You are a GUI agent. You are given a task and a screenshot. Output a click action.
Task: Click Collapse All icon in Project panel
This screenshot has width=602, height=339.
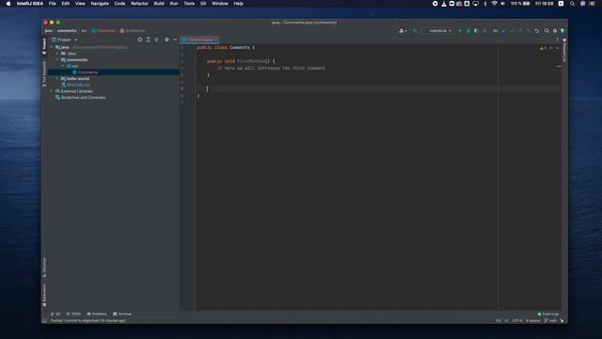coord(156,40)
